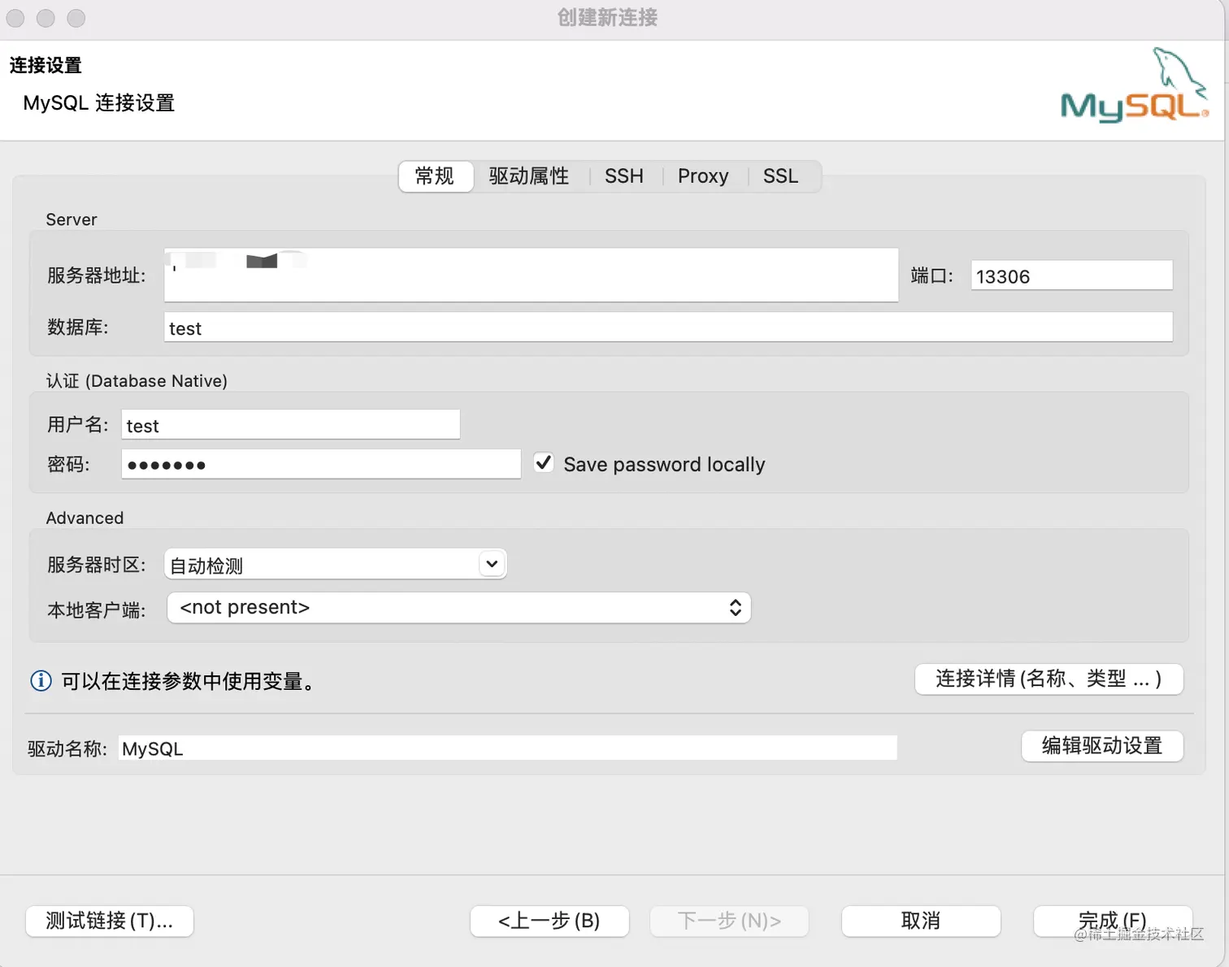
Task: Click the MySQL dolphin logo
Action: point(1135,85)
